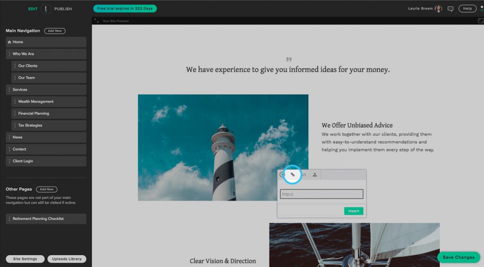
Task: Switch to the EDIT tab
Action: click(x=33, y=9)
